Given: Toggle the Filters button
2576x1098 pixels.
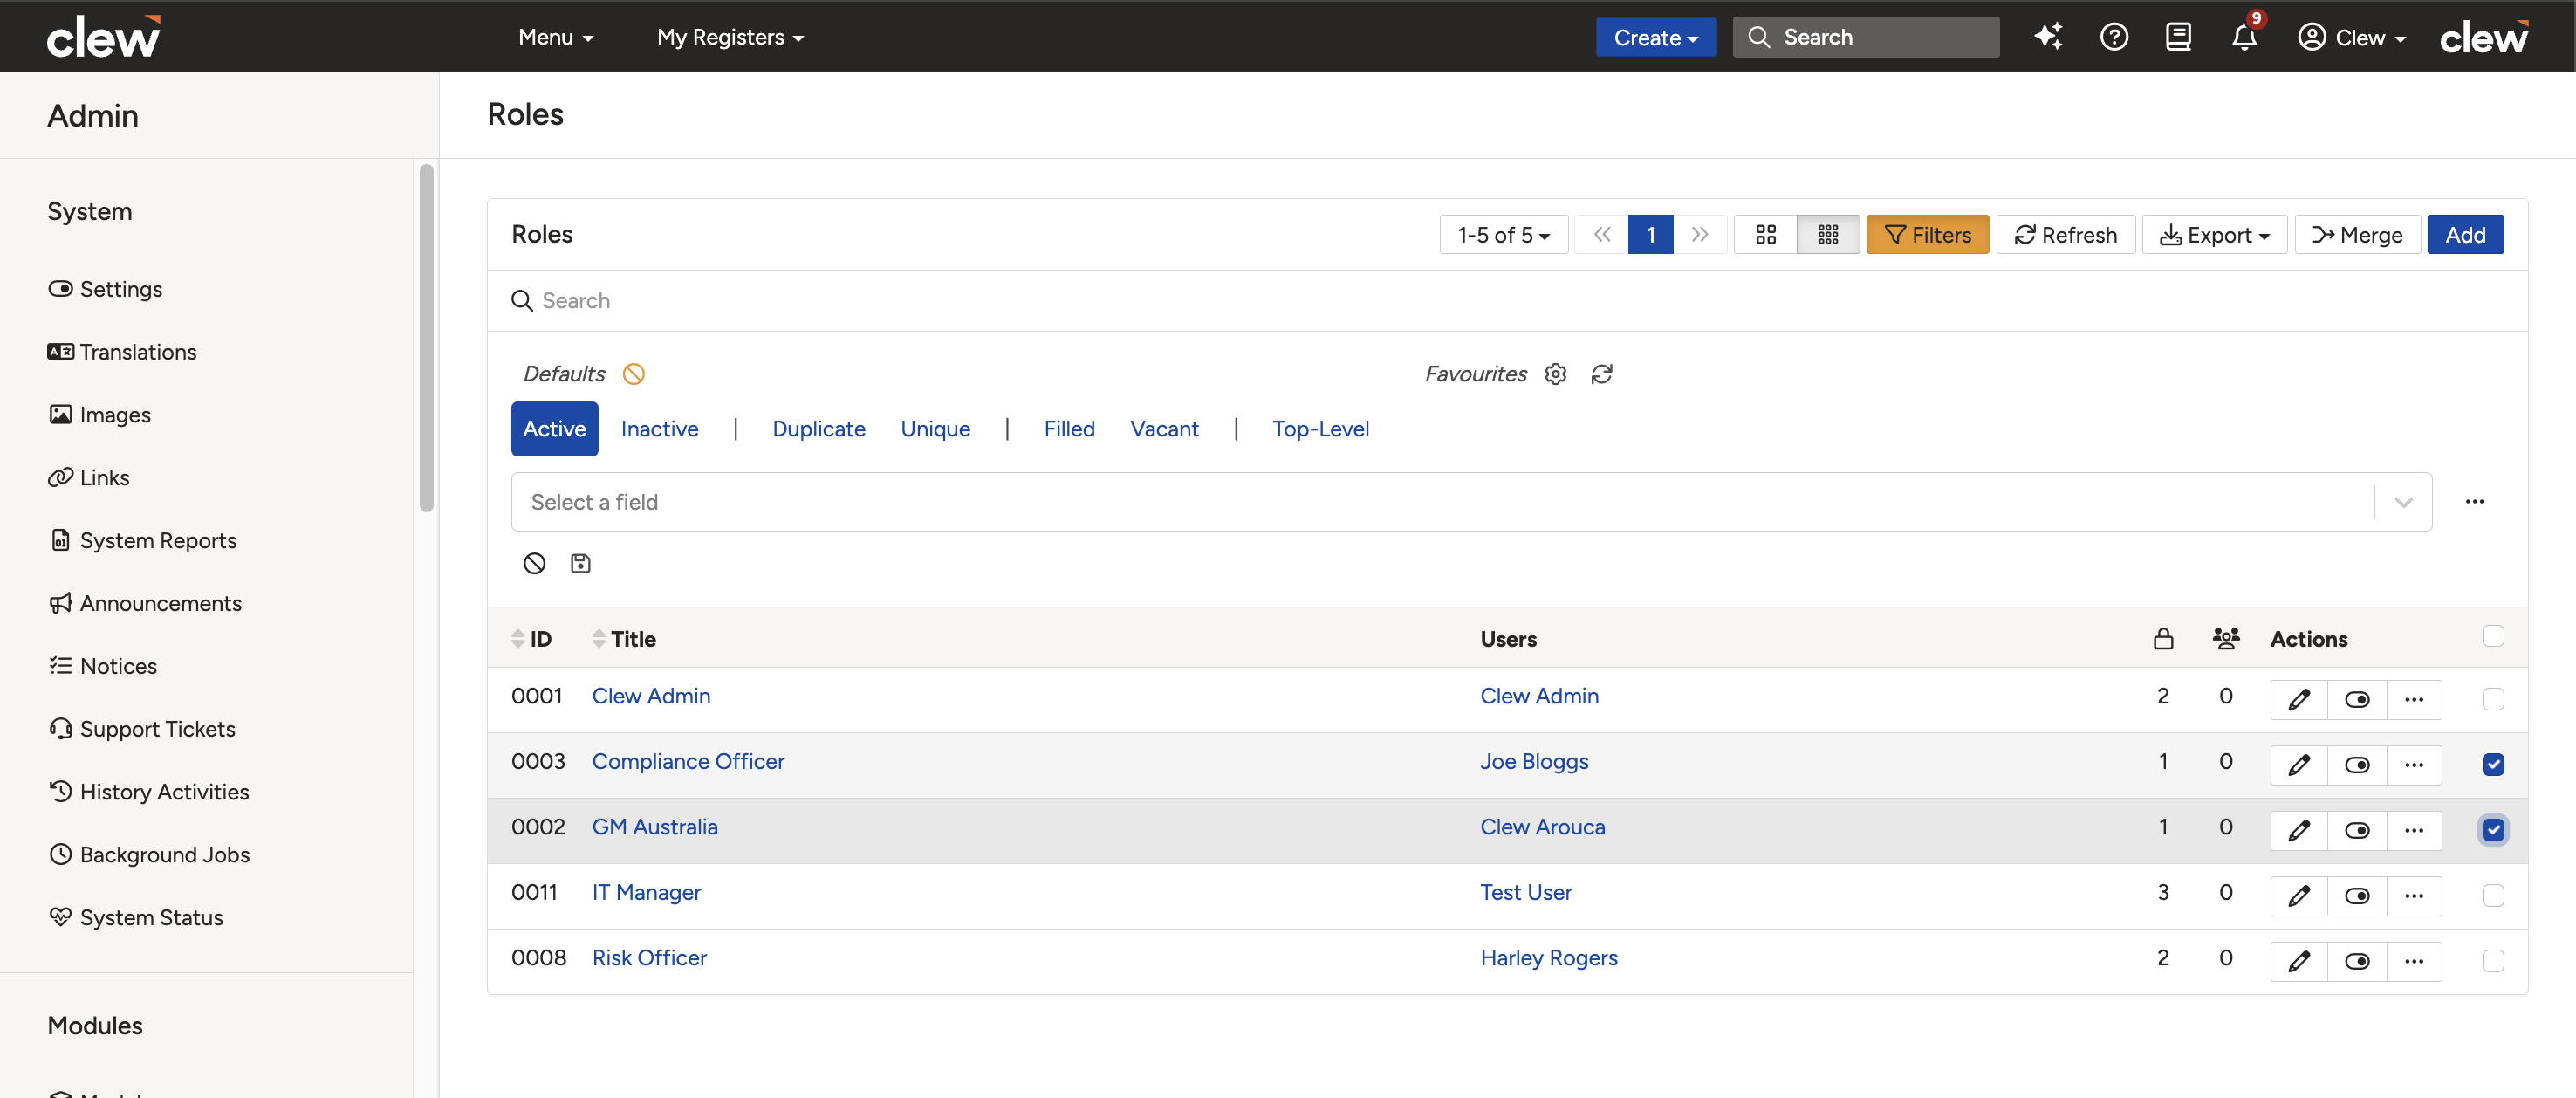Looking at the screenshot, I should tap(1927, 235).
